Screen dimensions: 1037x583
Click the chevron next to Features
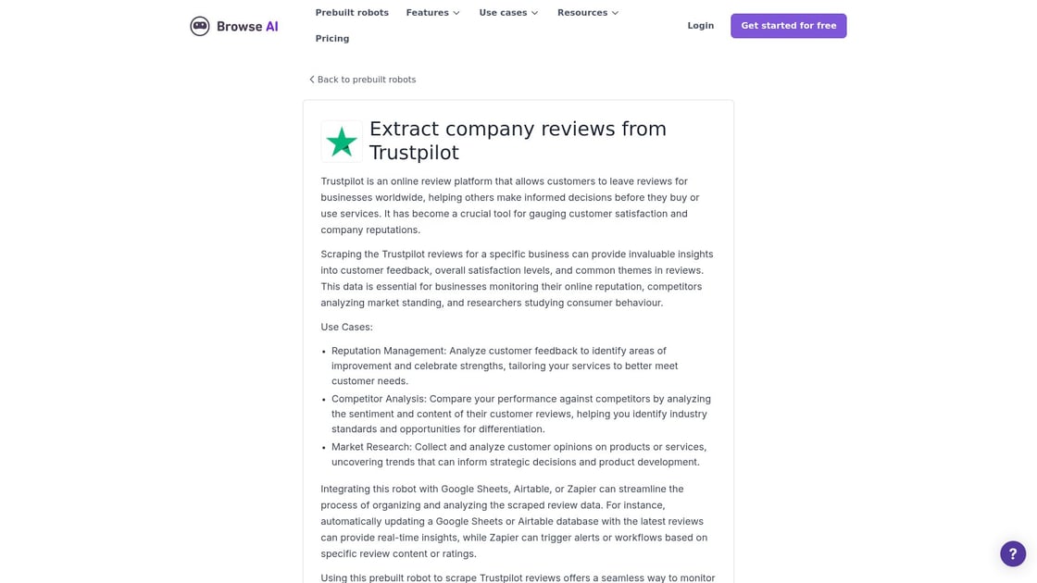456,13
